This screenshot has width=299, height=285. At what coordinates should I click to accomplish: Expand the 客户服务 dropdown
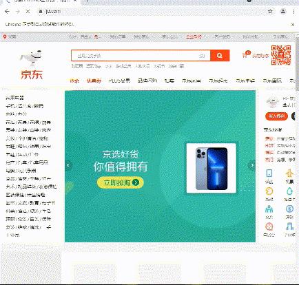[224, 36]
